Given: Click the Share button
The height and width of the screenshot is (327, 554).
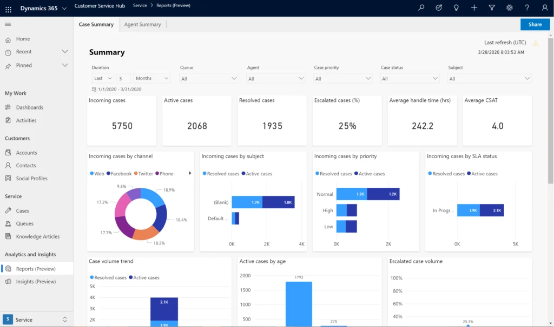Looking at the screenshot, I should [535, 24].
